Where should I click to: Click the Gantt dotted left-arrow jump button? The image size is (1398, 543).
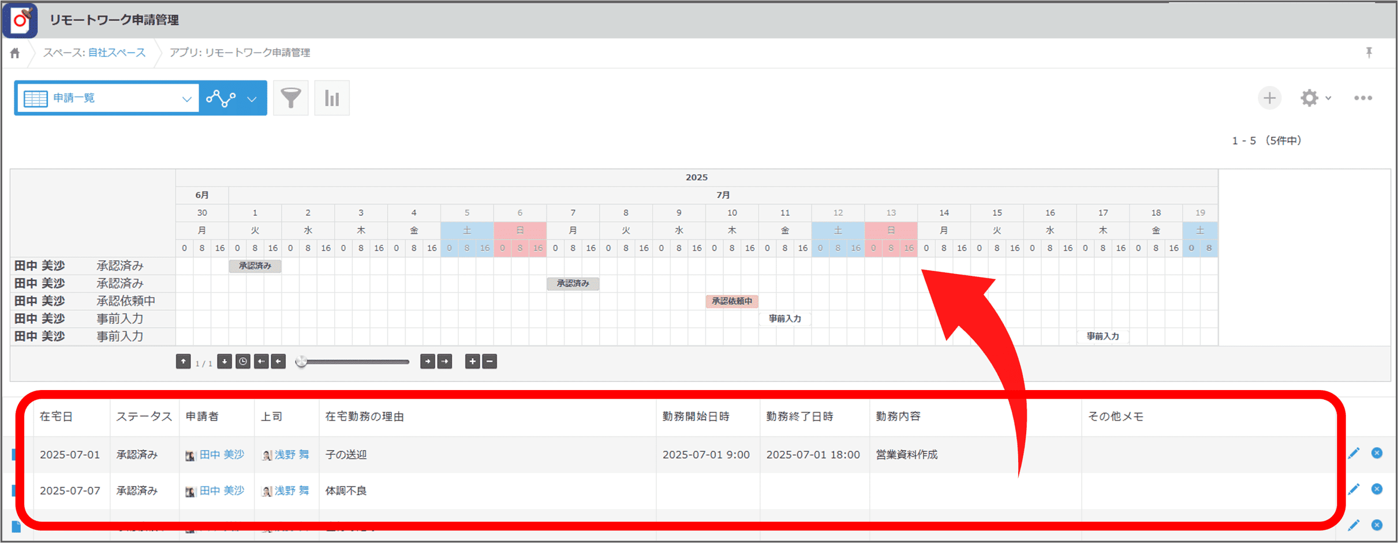pos(261,362)
